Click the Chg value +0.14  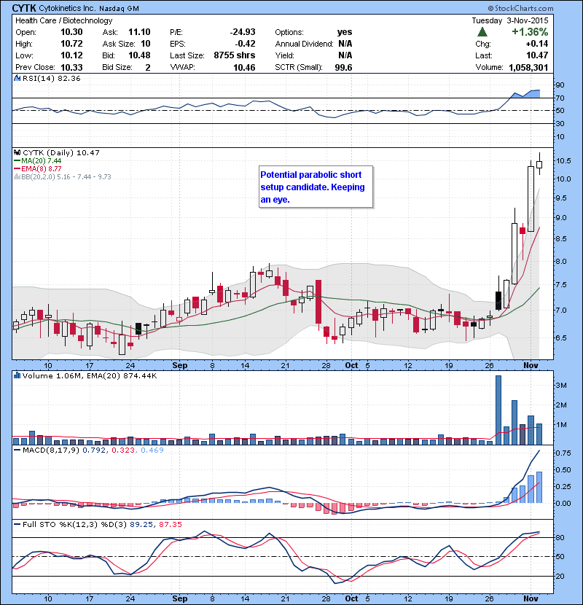(x=537, y=44)
